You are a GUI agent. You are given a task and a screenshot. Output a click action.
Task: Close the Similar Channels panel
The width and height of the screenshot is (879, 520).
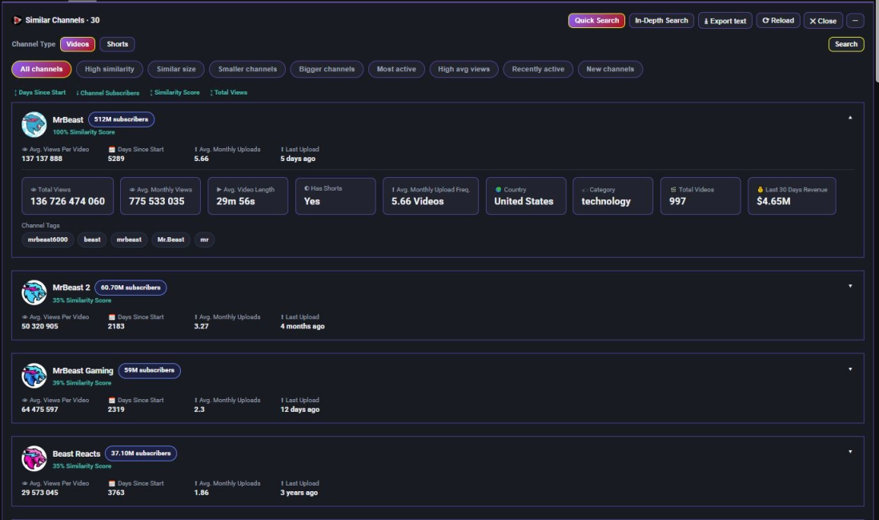(823, 21)
